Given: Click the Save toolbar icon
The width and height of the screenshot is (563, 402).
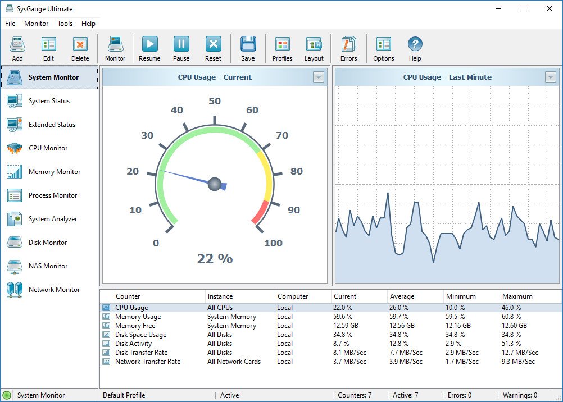Looking at the screenshot, I should coord(248,45).
